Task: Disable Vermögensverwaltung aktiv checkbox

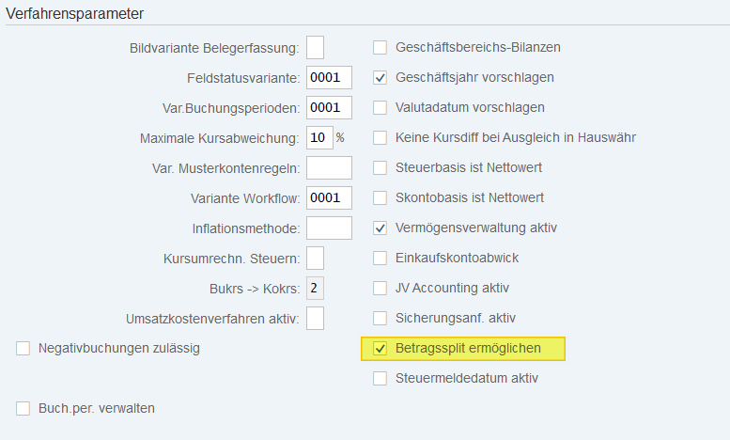Action: [380, 228]
